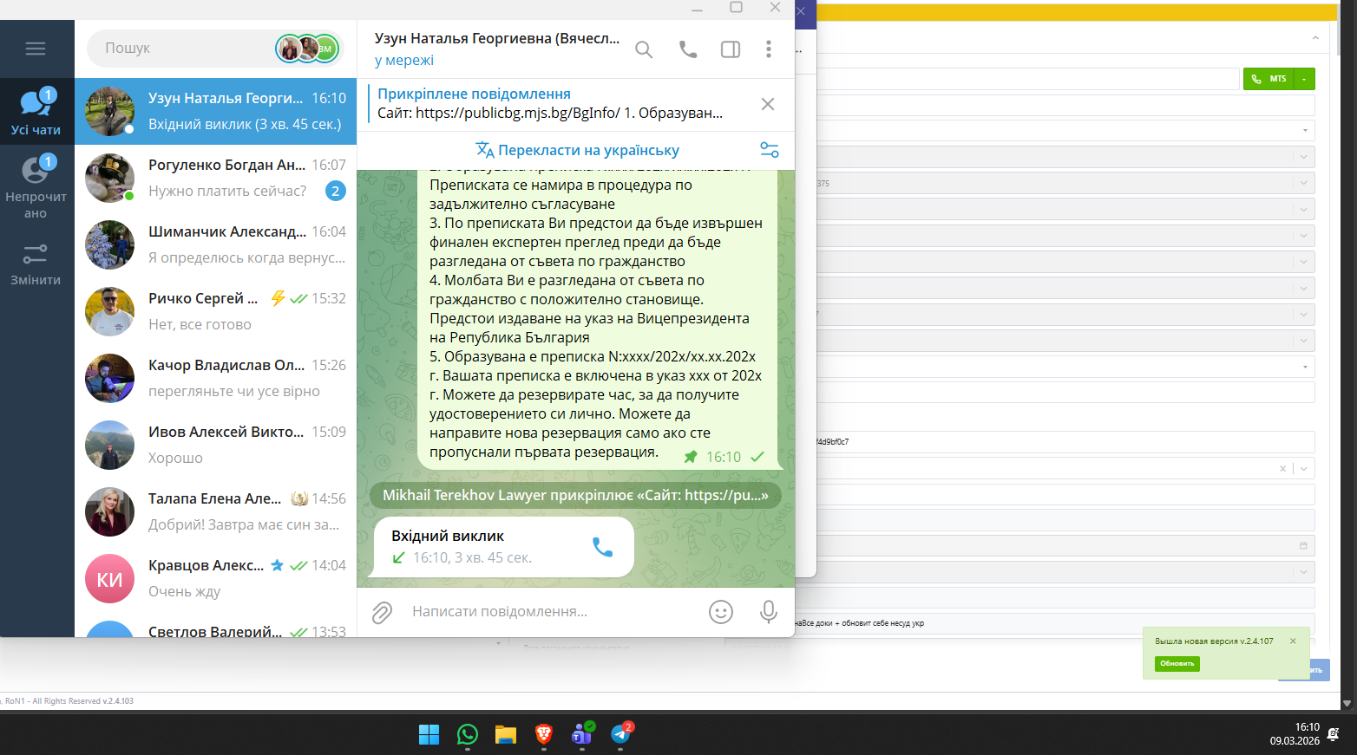Viewport: 1357px width, 755px height.
Task: Click the chat title Узун Наталья Георгиевна
Action: (497, 38)
